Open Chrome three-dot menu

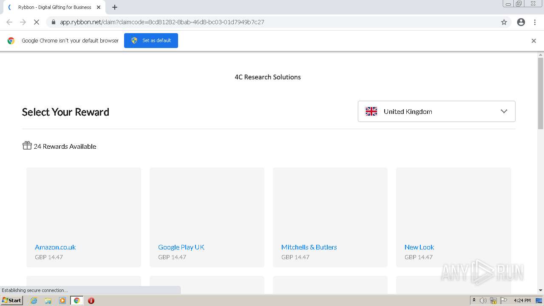coord(535,22)
